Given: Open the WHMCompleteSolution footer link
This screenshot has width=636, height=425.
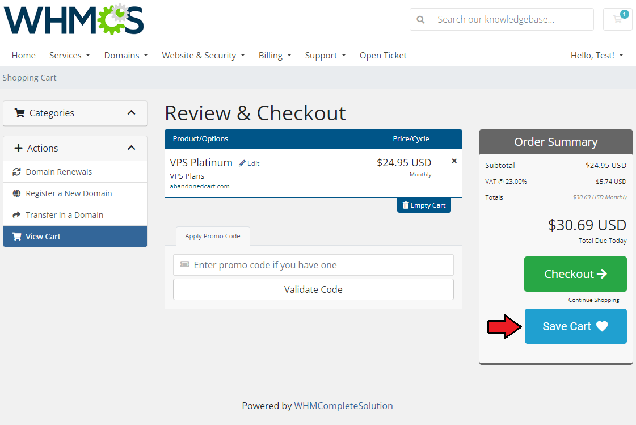Looking at the screenshot, I should [x=343, y=406].
